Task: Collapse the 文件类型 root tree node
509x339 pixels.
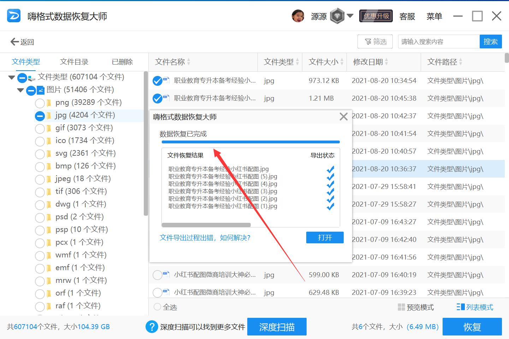Action: [x=11, y=77]
